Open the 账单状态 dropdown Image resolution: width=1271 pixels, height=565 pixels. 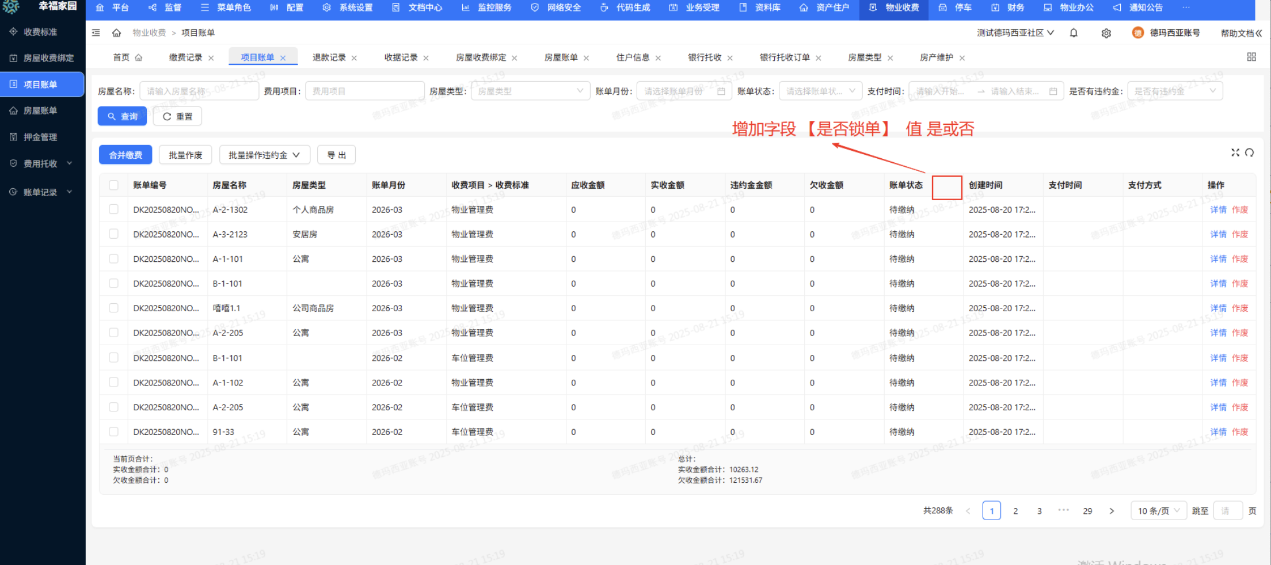tap(820, 90)
